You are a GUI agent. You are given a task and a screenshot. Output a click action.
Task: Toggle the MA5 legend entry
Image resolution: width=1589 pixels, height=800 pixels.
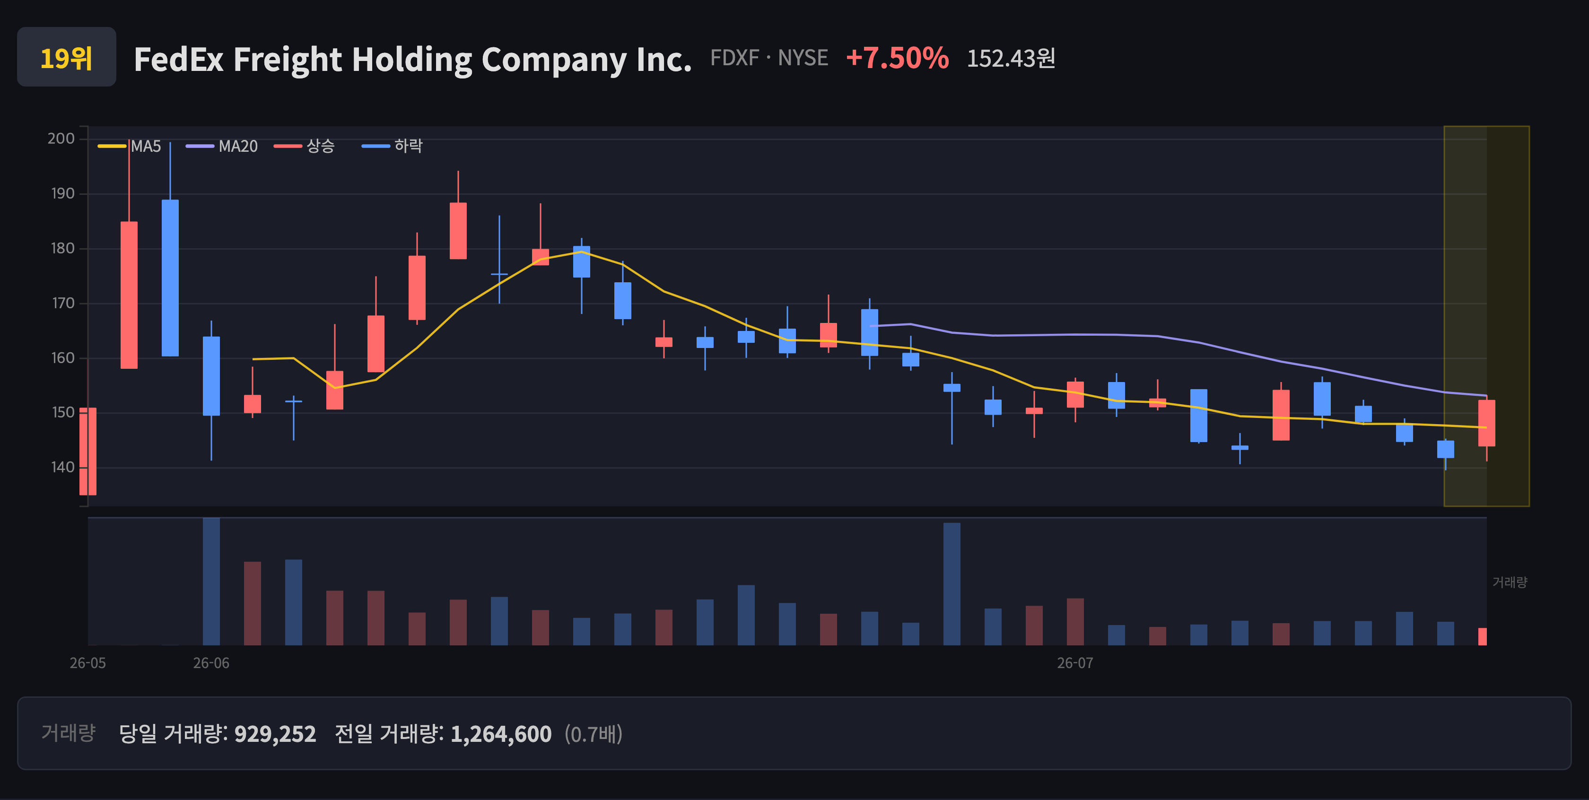pyautogui.click(x=130, y=146)
